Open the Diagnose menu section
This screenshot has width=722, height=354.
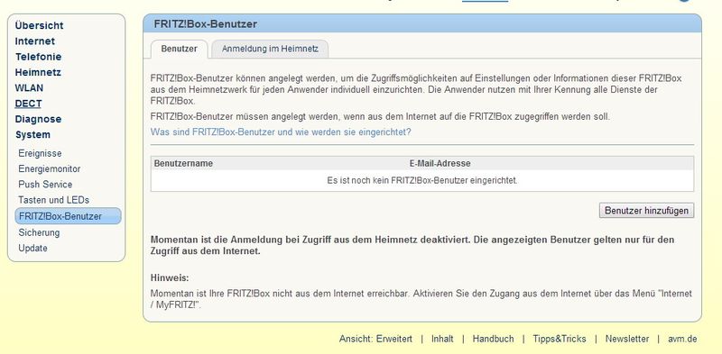pos(38,119)
